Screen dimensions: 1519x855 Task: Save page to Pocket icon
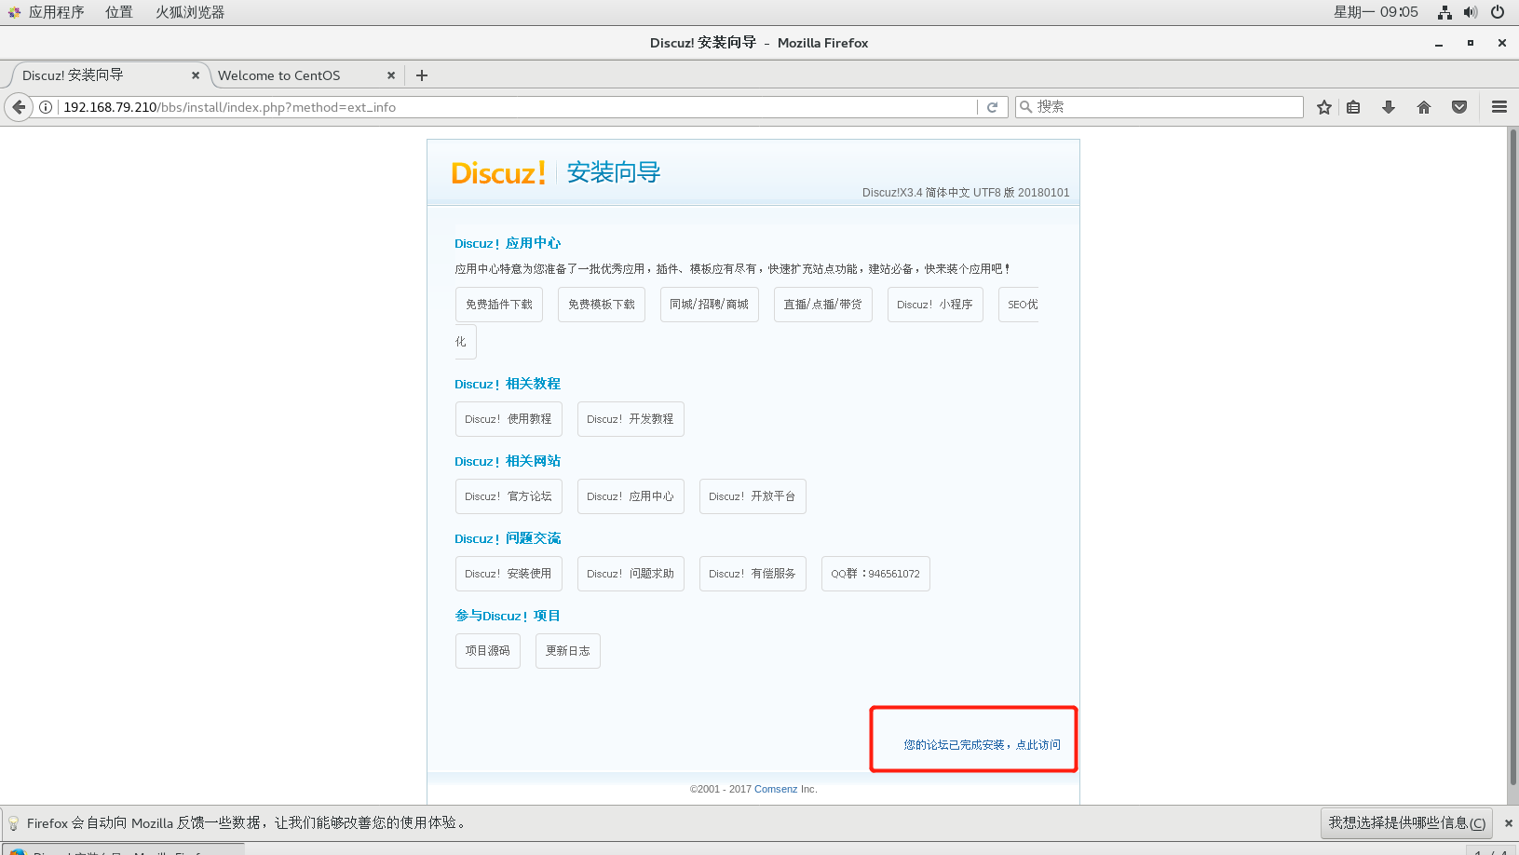1459,107
